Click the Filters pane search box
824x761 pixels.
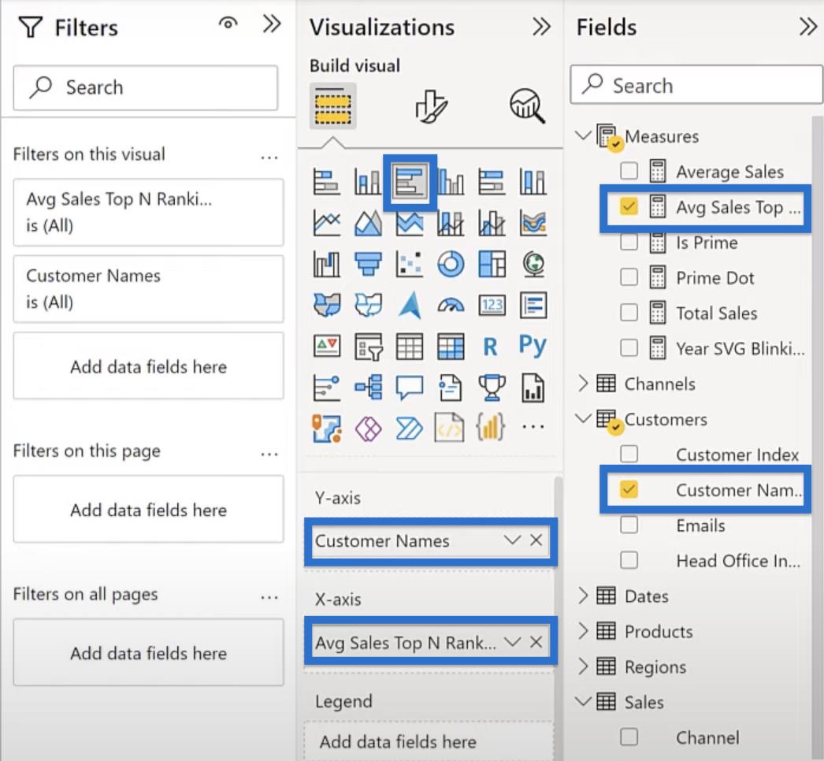(146, 87)
